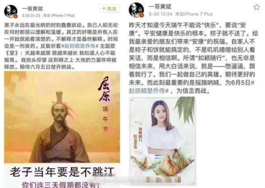This screenshot has width=265, height=188.
Task: Click the 5-30 01:25 timestamp
Action: pos(31,16)
